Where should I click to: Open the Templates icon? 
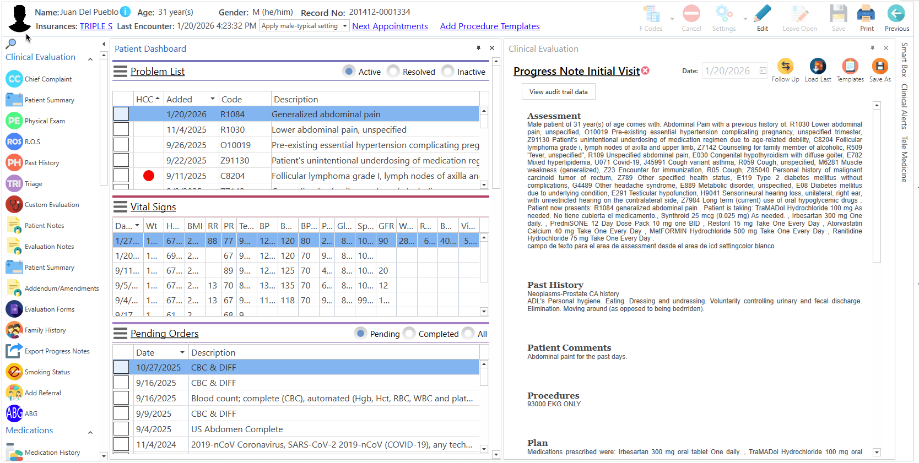(850, 67)
